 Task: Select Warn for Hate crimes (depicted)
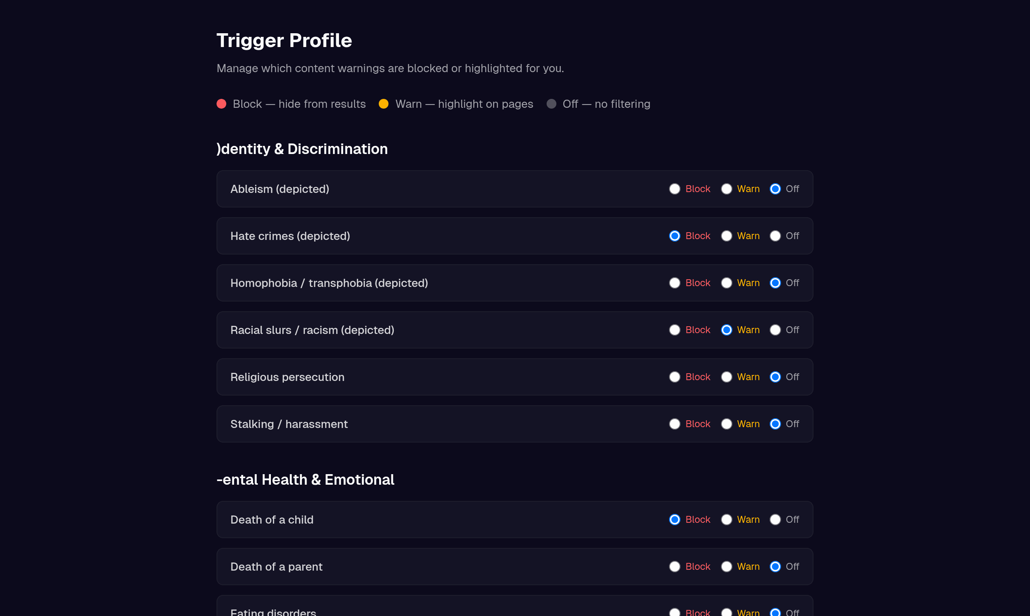coord(726,236)
